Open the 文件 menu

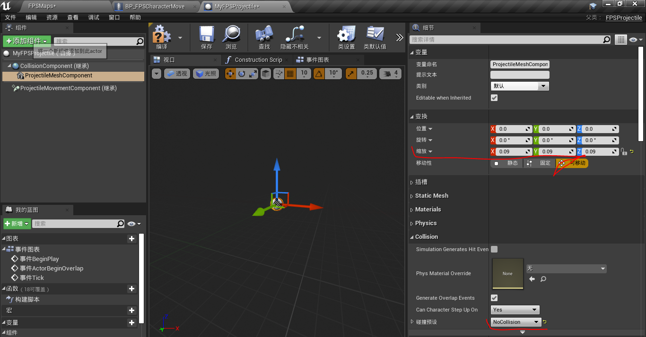[x=10, y=17]
